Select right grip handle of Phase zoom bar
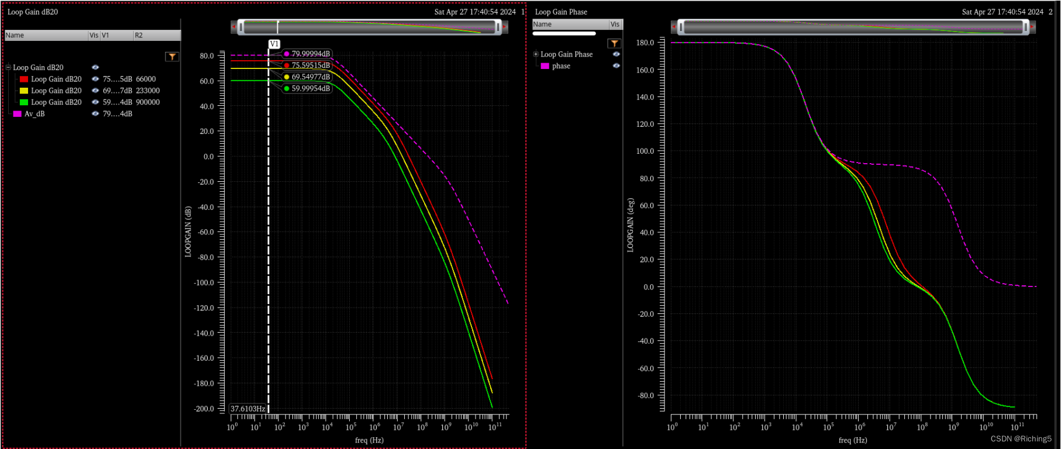The width and height of the screenshot is (1061, 449). coord(1025,27)
